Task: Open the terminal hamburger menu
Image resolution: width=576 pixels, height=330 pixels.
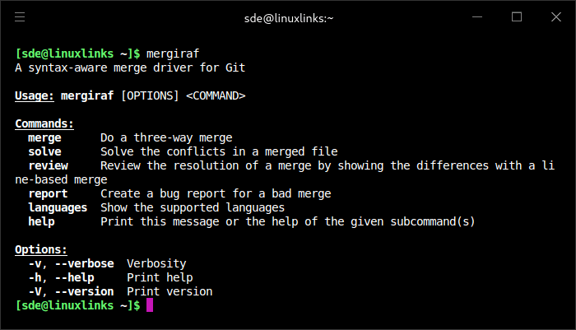Action: pyautogui.click(x=20, y=16)
